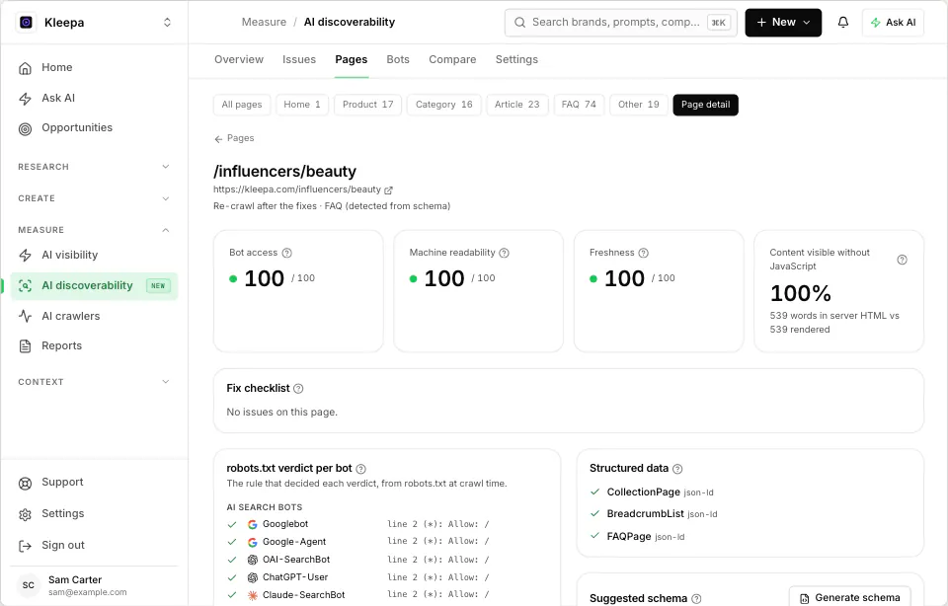Viewport: 948px width, 606px height.
Task: Click the CollectionPage schema entry
Action: (x=652, y=492)
